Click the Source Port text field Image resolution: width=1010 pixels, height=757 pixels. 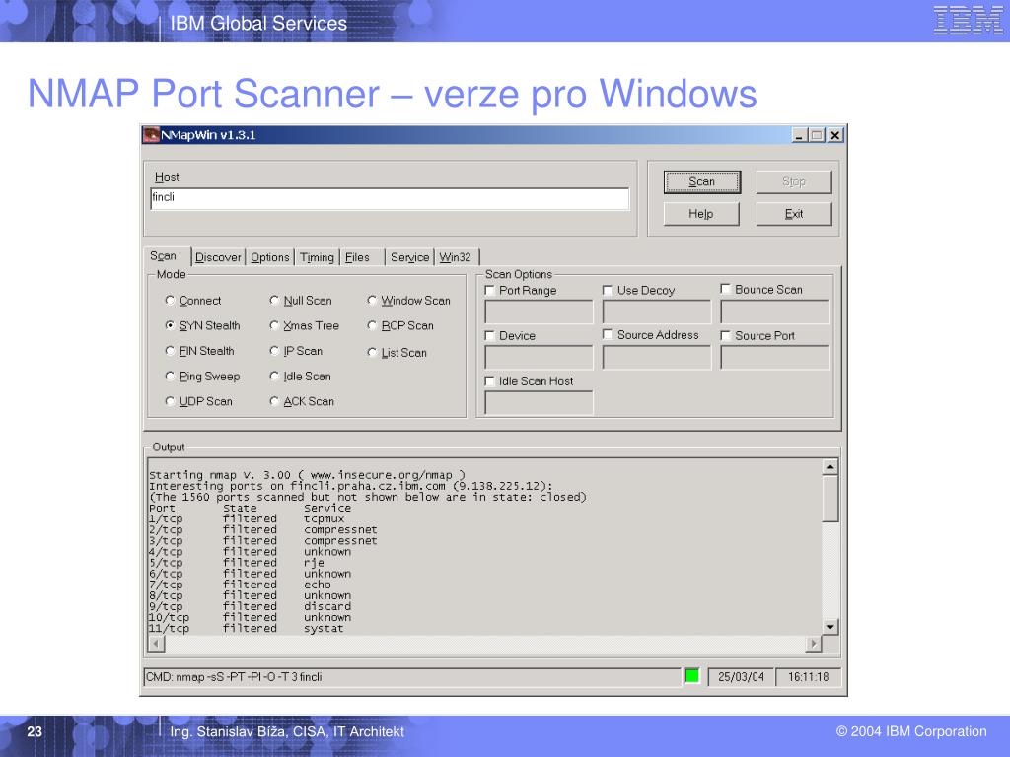pyautogui.click(x=774, y=357)
